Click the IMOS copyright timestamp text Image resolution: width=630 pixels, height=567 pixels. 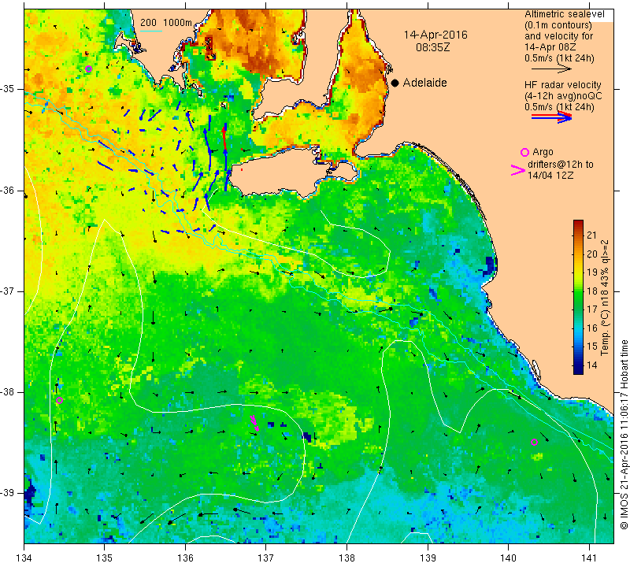pyautogui.click(x=624, y=435)
